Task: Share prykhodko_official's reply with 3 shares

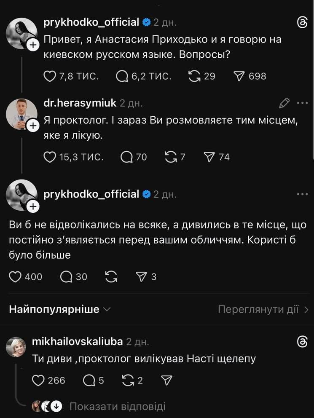Action: pyautogui.click(x=140, y=277)
